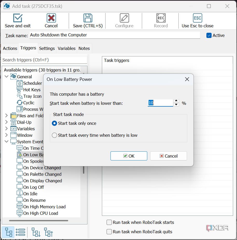Enable Run task when RoboTask starts

(x=109, y=222)
